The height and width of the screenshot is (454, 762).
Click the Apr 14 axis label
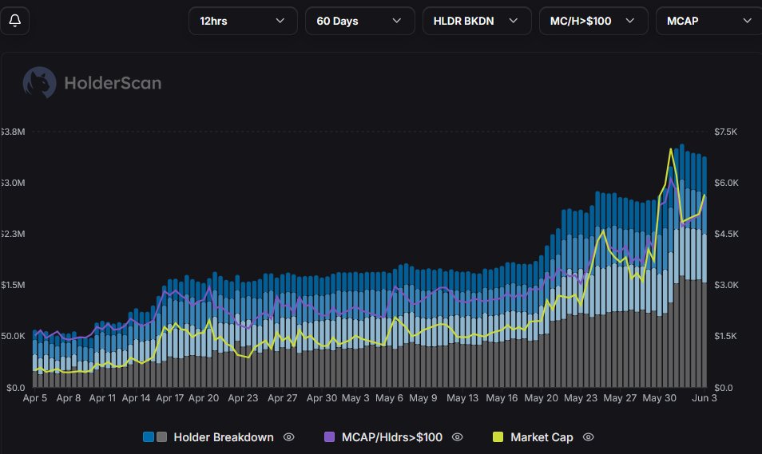(136, 398)
